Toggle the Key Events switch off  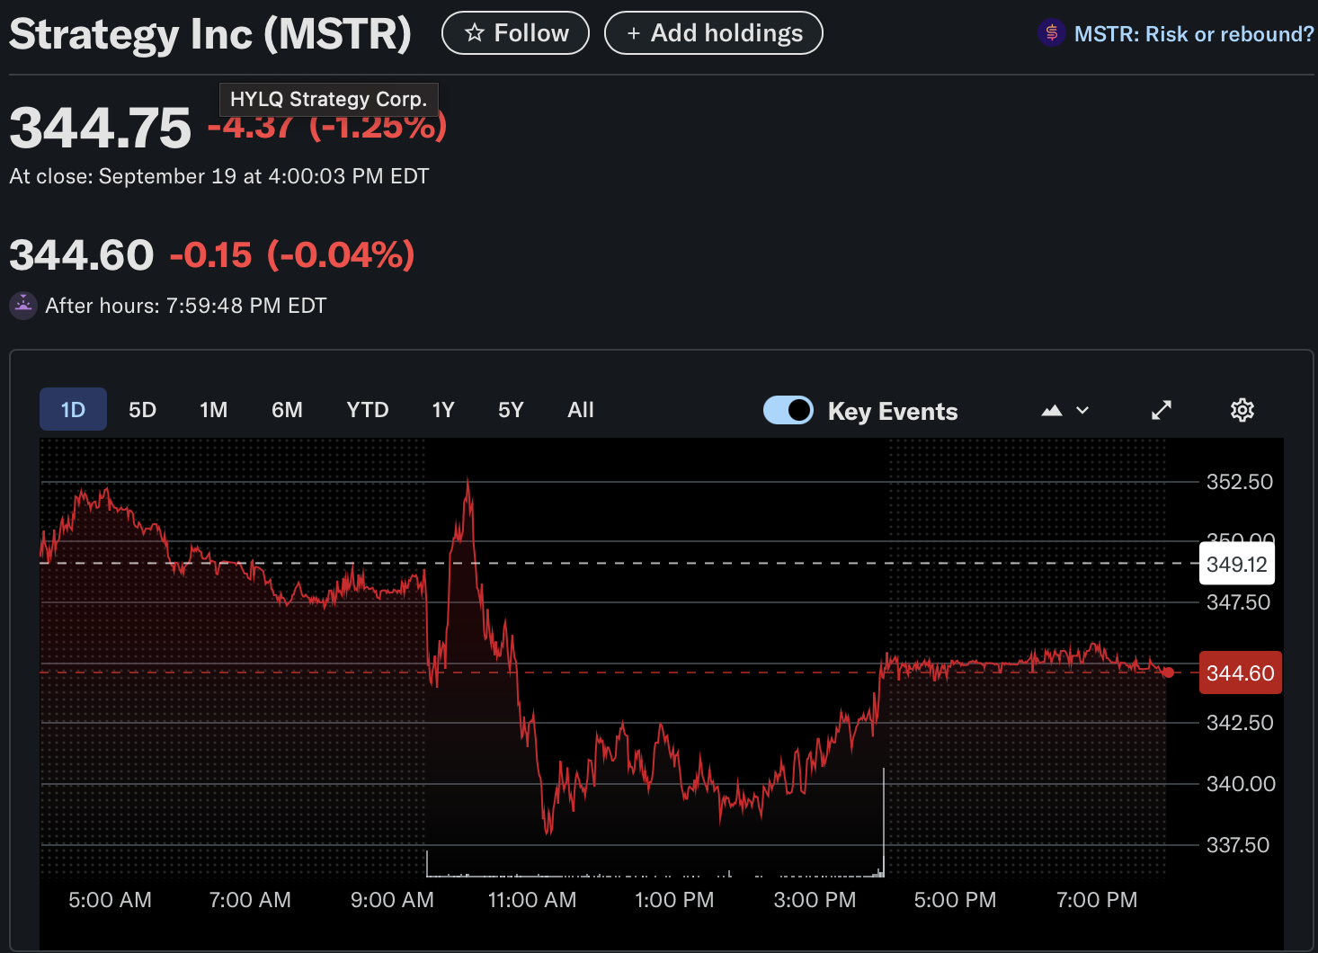(788, 410)
